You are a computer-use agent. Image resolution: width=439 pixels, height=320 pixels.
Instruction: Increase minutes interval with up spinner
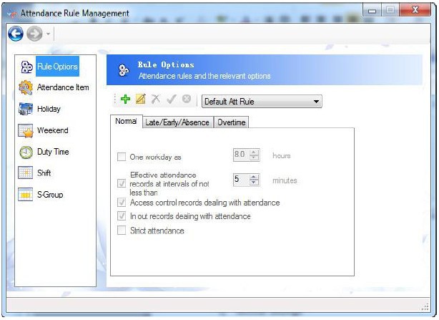point(254,177)
